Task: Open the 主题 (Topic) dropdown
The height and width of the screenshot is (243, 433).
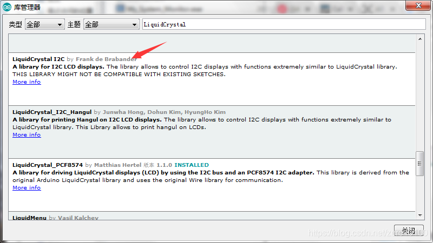Action: 111,24
